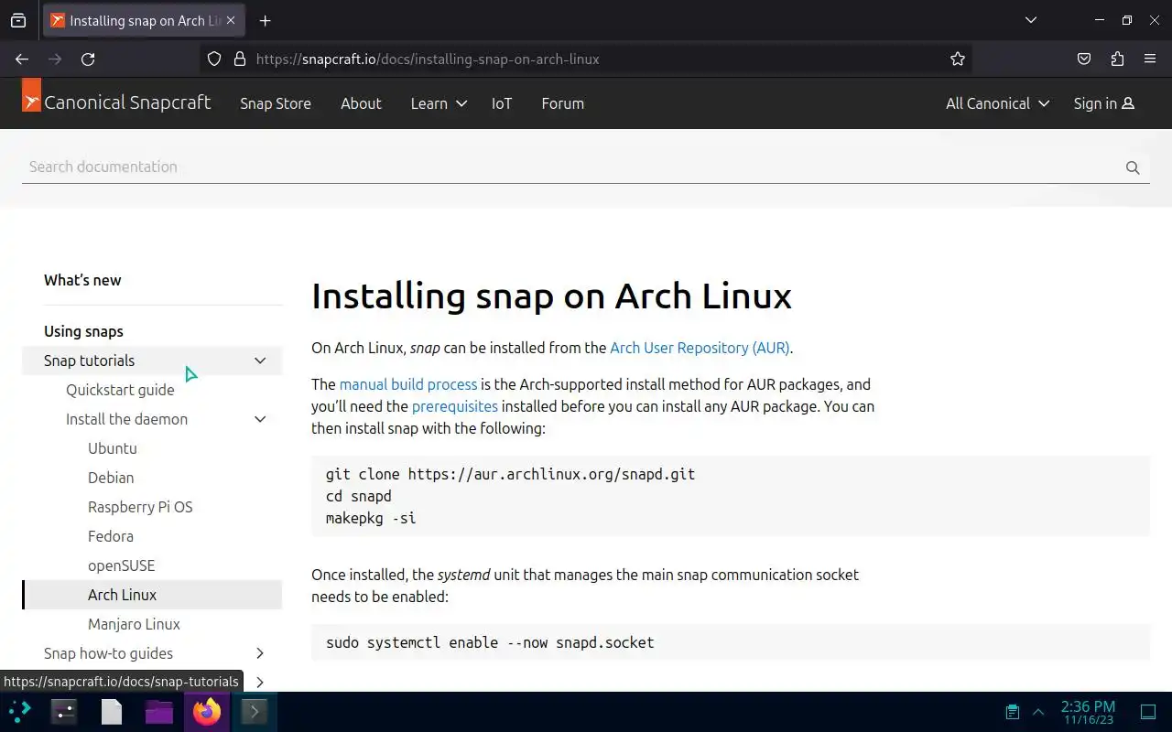Open the Firefox hamburger menu
This screenshot has height=732, width=1172.
click(x=1150, y=59)
